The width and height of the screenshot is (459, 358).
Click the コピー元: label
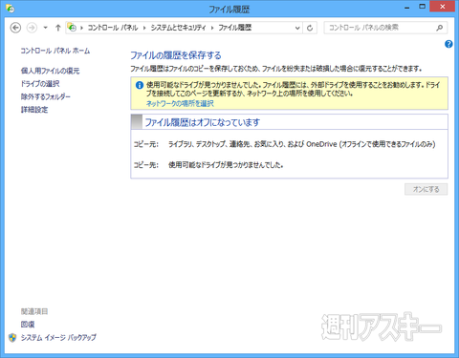[x=146, y=144]
